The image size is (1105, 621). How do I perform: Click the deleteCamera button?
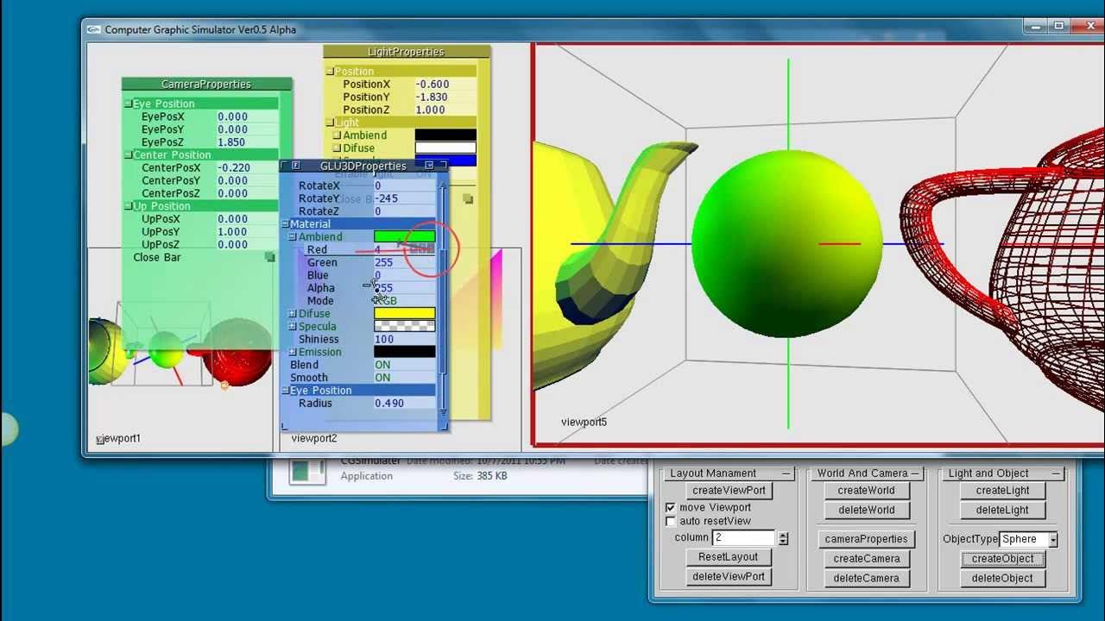tap(866, 579)
